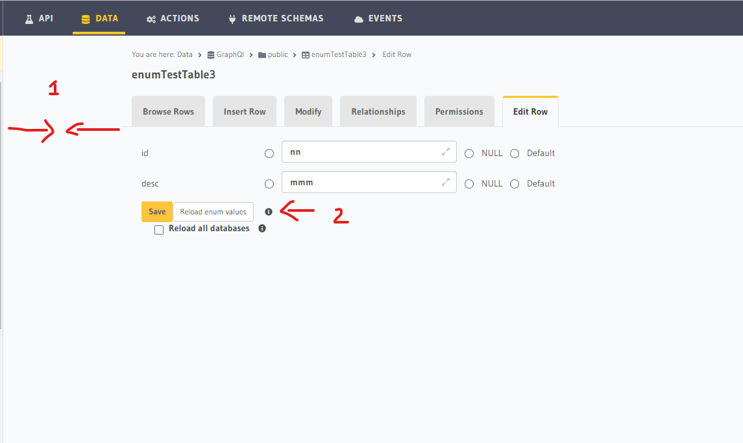Select the Edit Row tab
Image resolution: width=743 pixels, height=443 pixels.
pos(530,111)
